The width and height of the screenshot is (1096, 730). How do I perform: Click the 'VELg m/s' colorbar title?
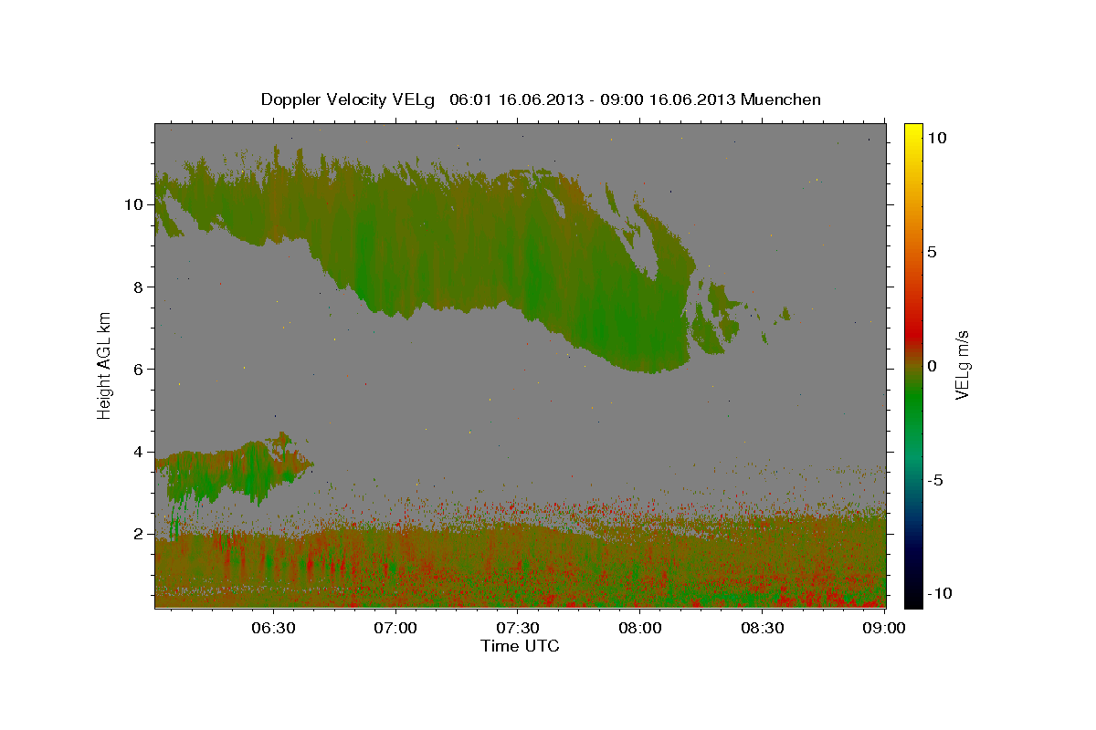(963, 365)
